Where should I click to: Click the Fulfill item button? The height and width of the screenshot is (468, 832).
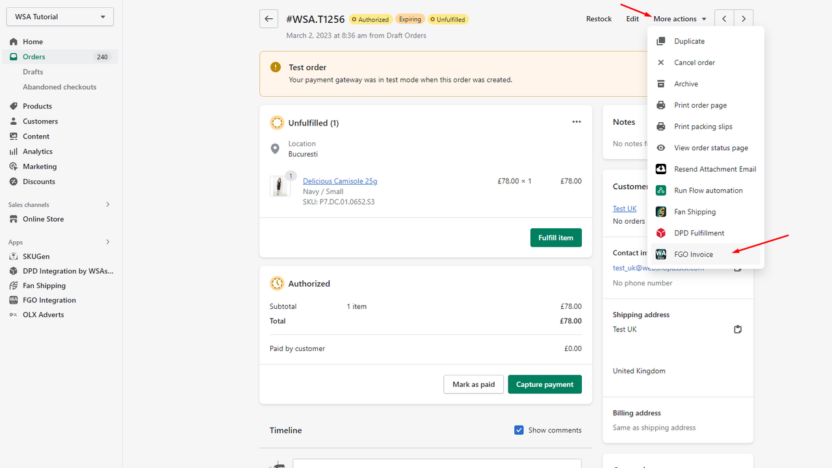pyautogui.click(x=556, y=237)
